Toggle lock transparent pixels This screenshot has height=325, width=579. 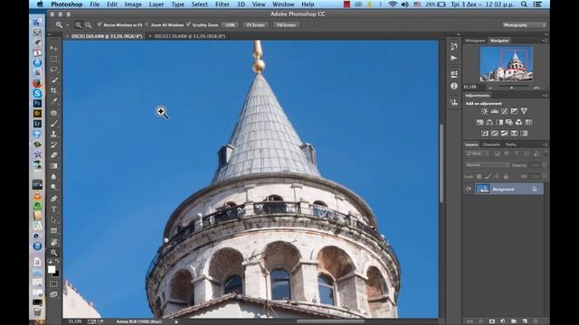tap(479, 177)
